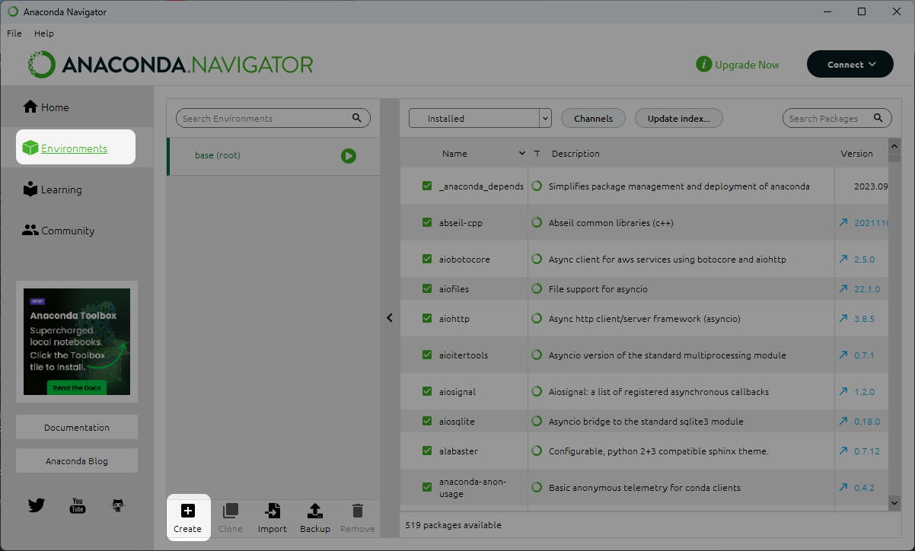This screenshot has width=915, height=551.
Task: Click the Import environment icon
Action: (272, 511)
